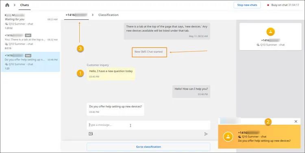Open the Chats breadcrumb tab

click(24, 5)
